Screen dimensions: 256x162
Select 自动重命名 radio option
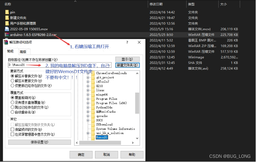pyautogui.click(x=12, y=112)
